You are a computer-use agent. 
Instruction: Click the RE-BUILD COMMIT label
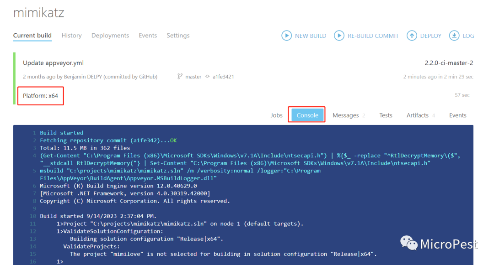373,36
